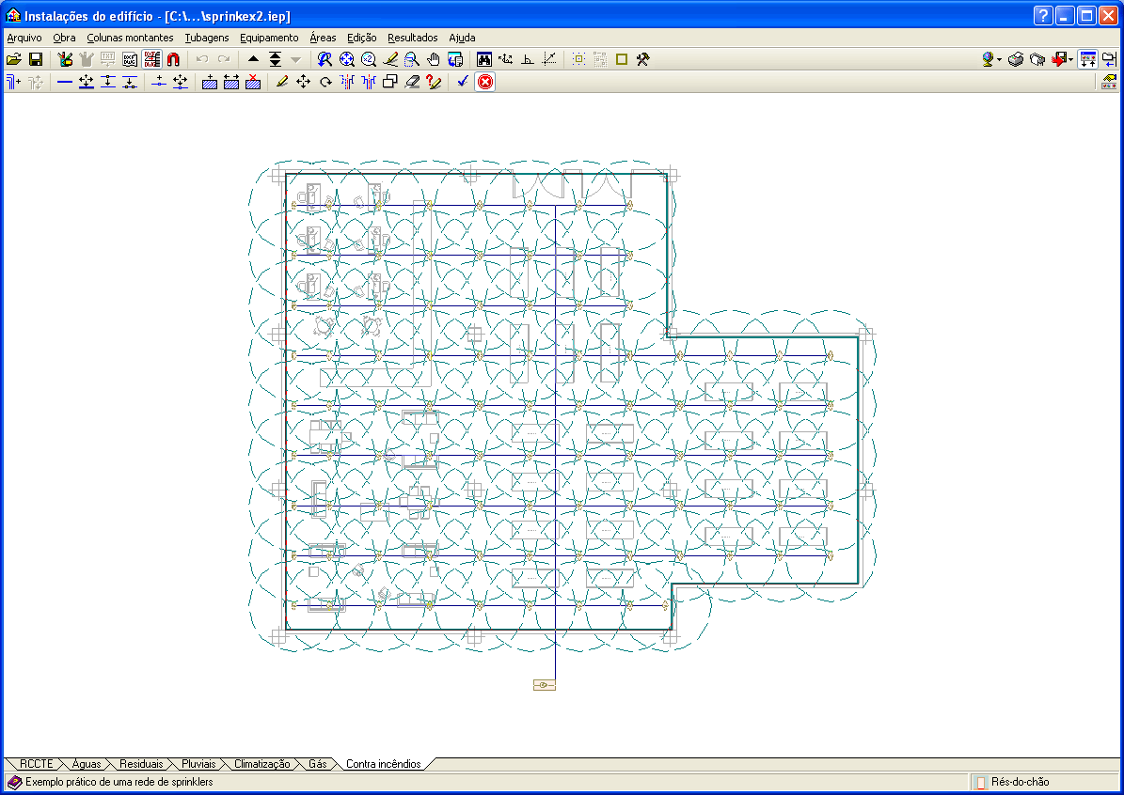Click the globe icon in the right toolbar
The image size is (1124, 795).
click(x=988, y=59)
